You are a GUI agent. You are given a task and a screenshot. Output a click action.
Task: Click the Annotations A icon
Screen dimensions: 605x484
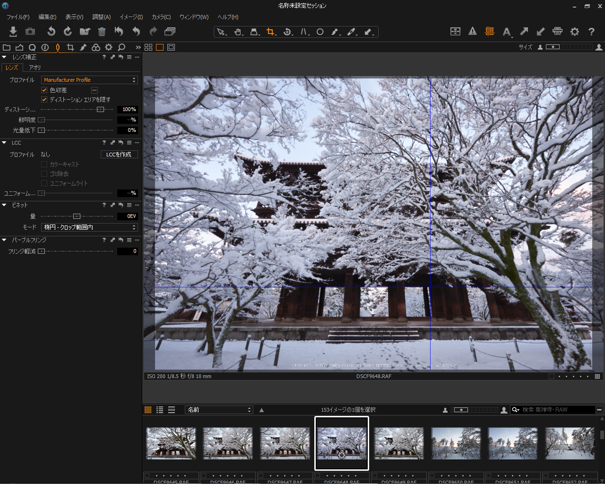pos(507,32)
